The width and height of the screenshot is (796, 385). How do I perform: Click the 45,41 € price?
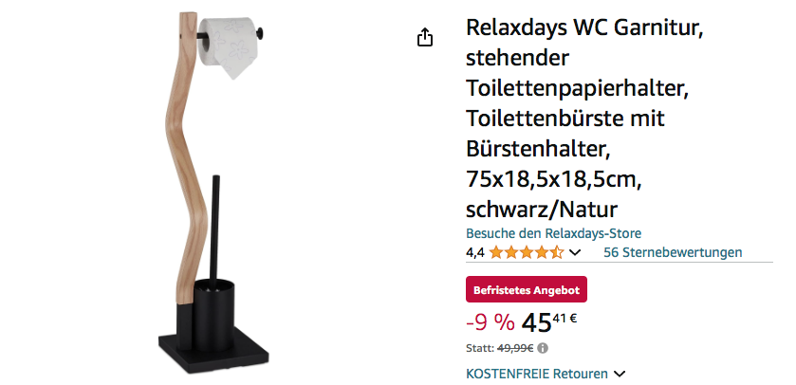548,322
